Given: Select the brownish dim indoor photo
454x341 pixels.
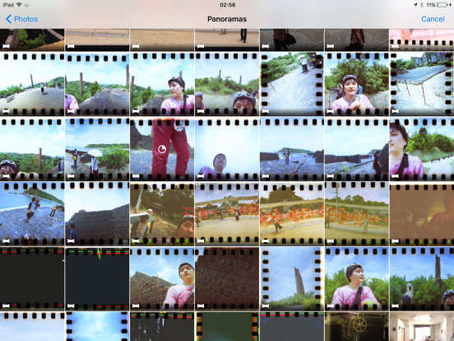Looking at the screenshot, I should coord(422,213).
